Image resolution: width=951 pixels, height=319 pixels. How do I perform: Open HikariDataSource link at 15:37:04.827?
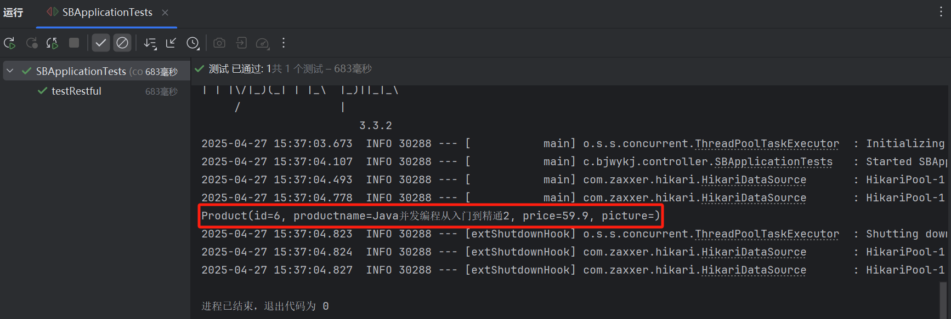click(754, 270)
